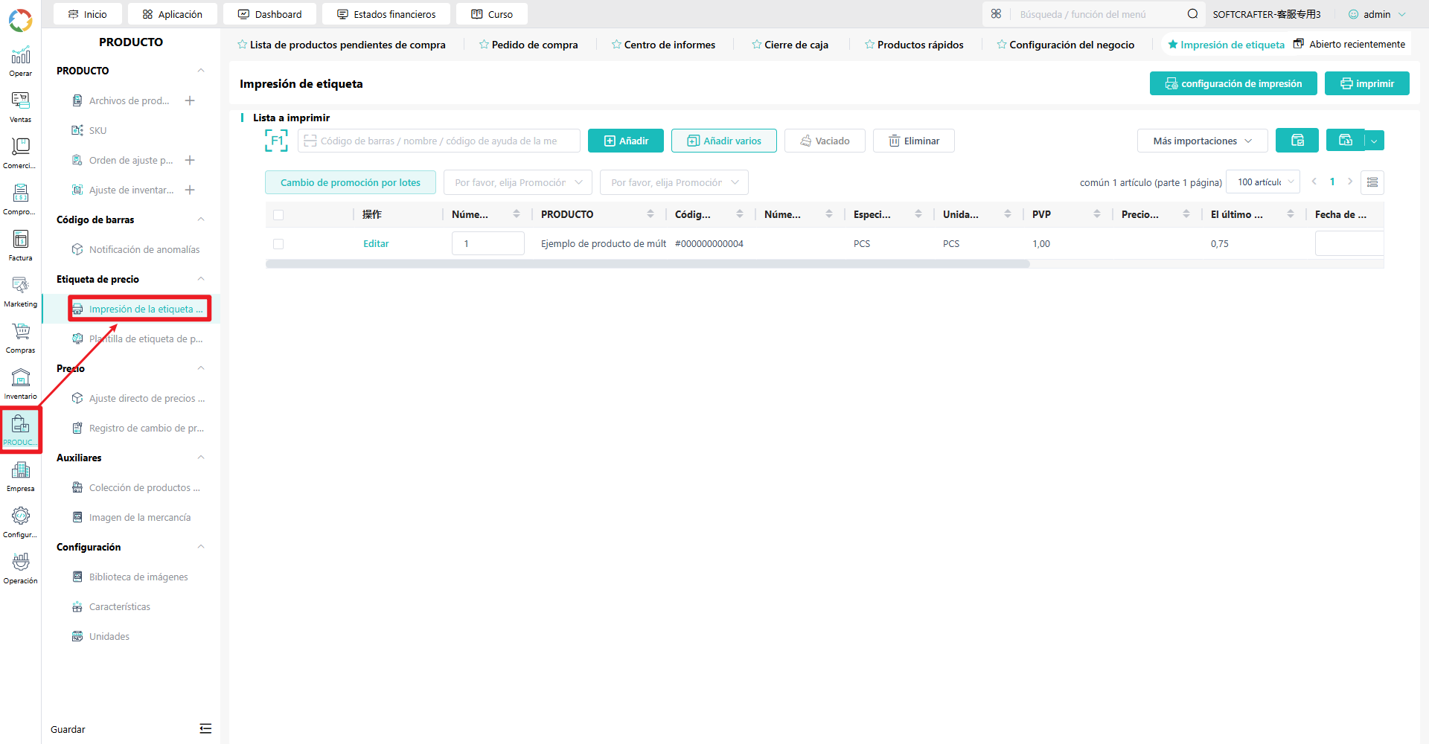Star the Cierre de caja favorite toggle

756,45
